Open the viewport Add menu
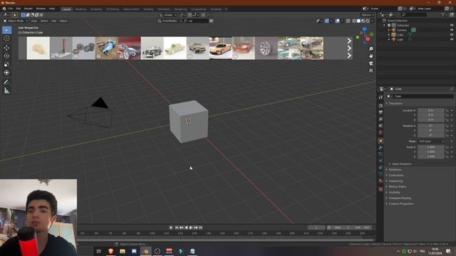The image size is (456, 256). [54, 21]
